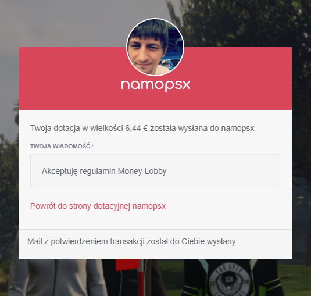
Task: Click the empty white area below the return link
Action: click(x=155, y=220)
